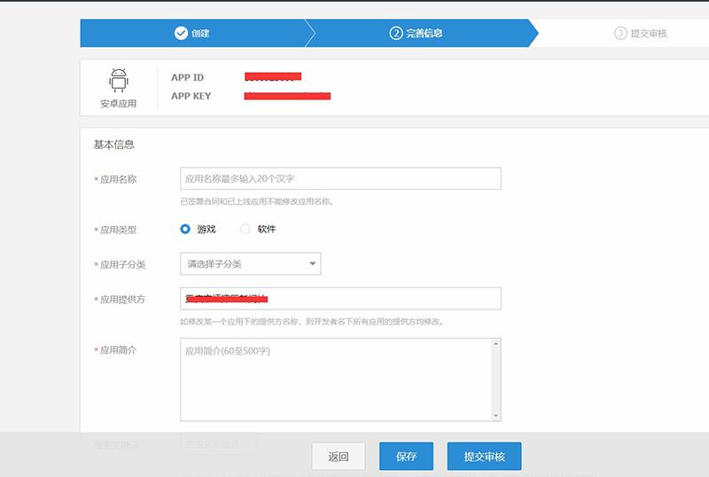Click the circled 2 icon beside 完善信息
This screenshot has height=477, width=709.
[396, 34]
